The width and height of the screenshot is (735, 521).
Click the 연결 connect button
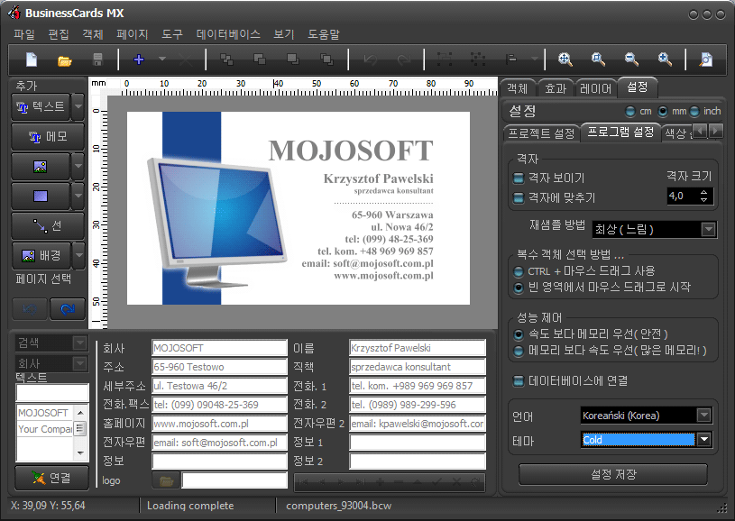tap(51, 478)
